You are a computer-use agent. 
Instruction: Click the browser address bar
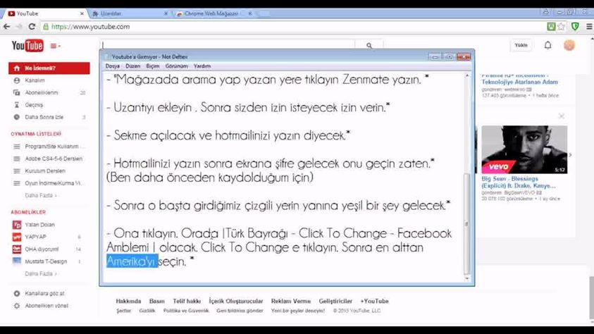point(292,27)
